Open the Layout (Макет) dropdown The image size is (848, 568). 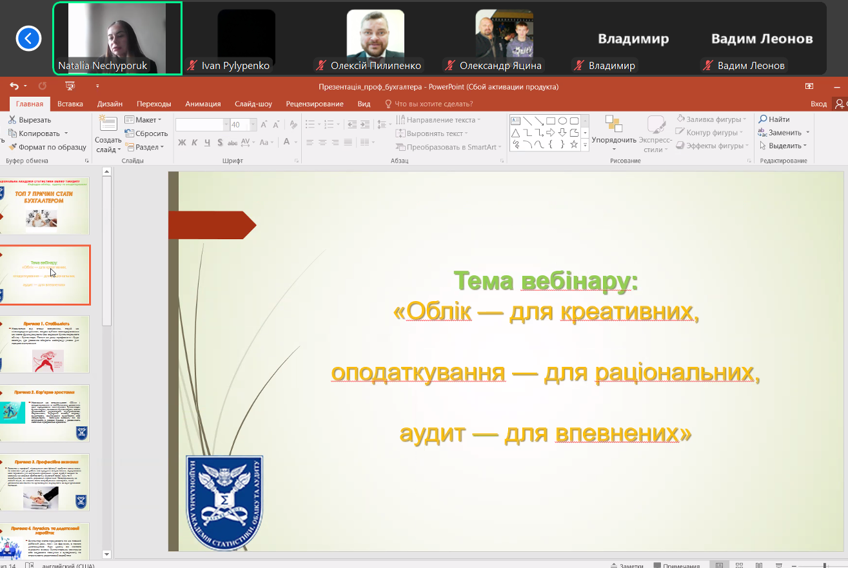(x=143, y=120)
